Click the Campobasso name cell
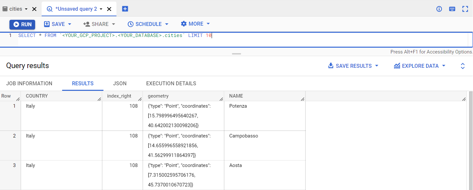The width and height of the screenshot is (473, 190). point(265,146)
